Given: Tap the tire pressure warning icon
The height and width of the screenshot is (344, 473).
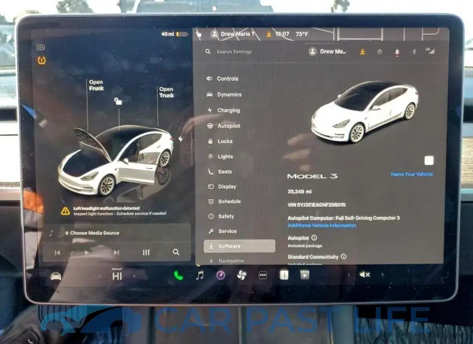Looking at the screenshot, I should [42, 60].
